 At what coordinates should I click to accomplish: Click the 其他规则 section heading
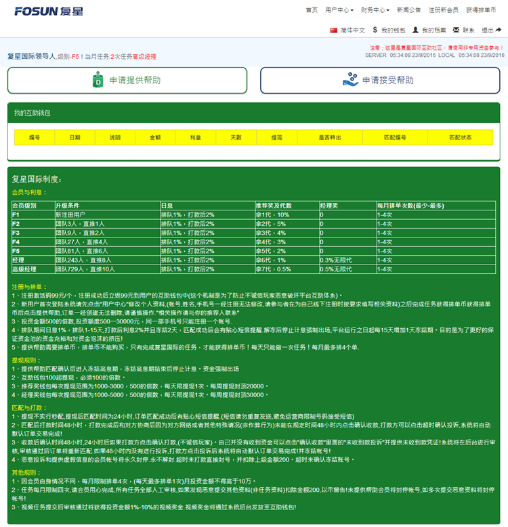tap(26, 473)
